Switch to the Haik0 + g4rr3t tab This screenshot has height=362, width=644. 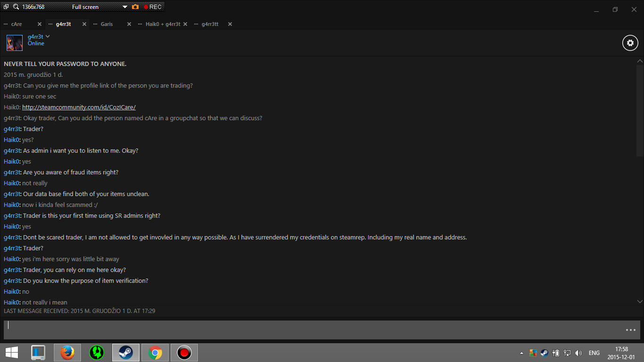pos(163,24)
